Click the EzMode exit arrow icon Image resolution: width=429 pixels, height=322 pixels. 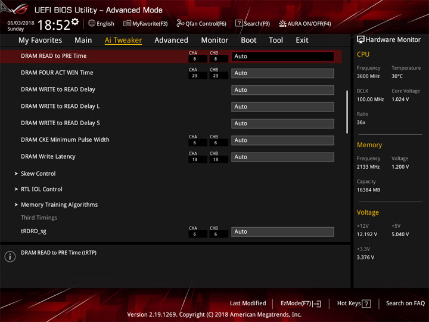(x=317, y=304)
